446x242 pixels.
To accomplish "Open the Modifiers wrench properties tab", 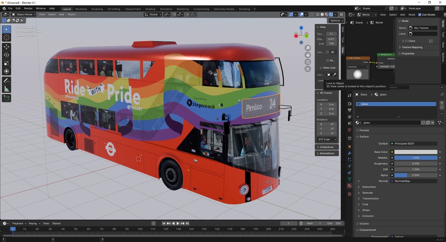I will 349,153.
